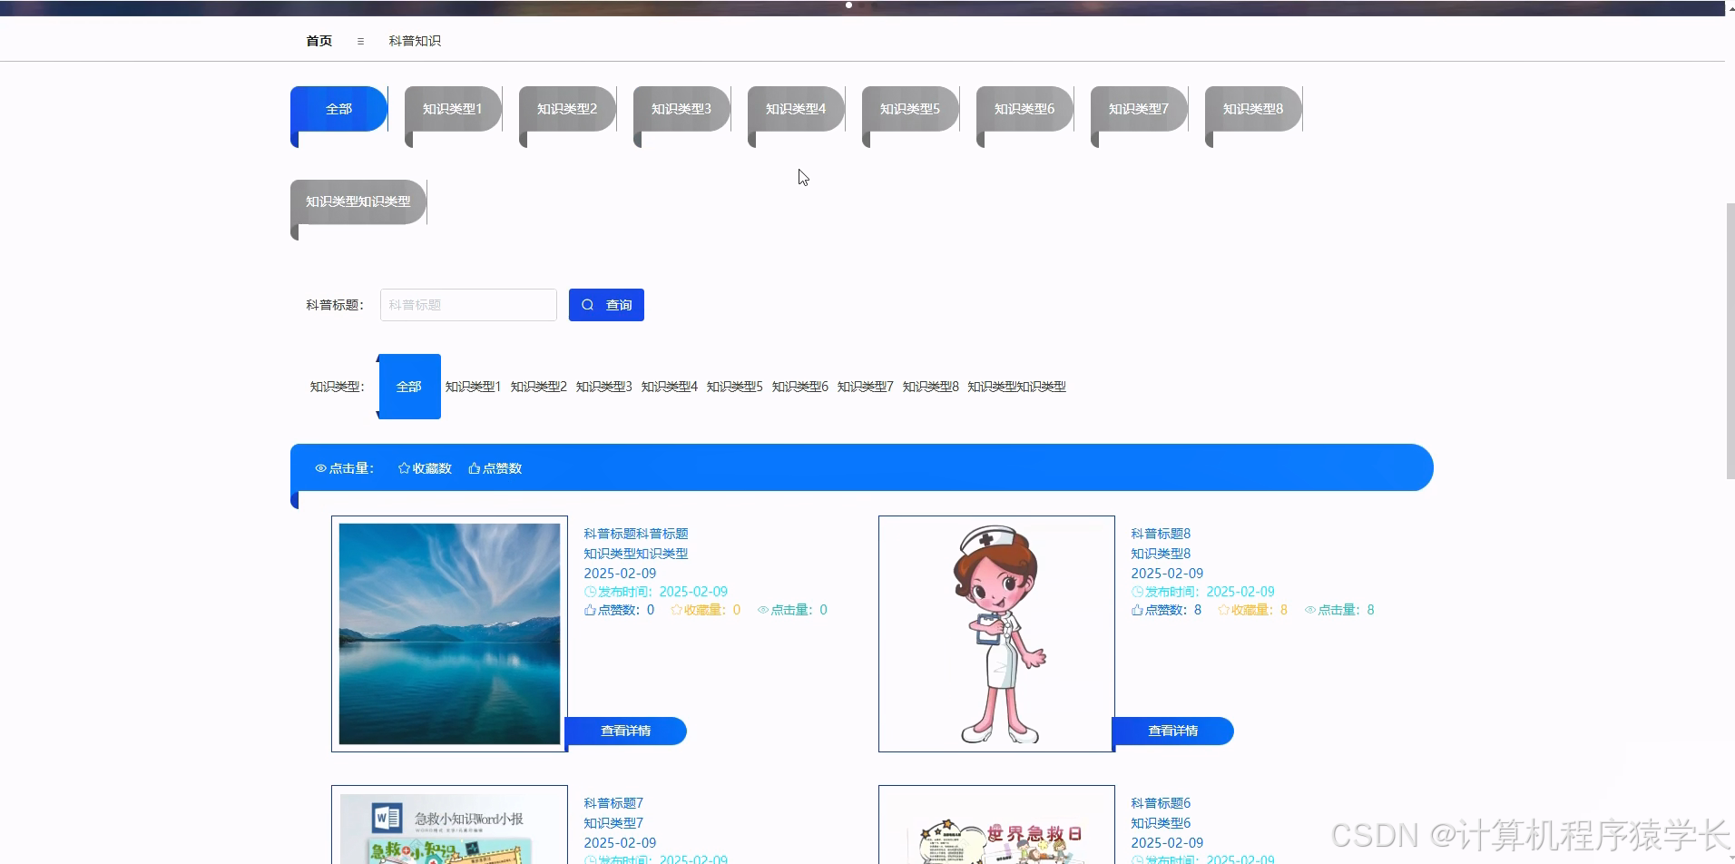The height and width of the screenshot is (864, 1735).
Task: Click the magnifier icon inside the 查询 button
Action: click(588, 304)
